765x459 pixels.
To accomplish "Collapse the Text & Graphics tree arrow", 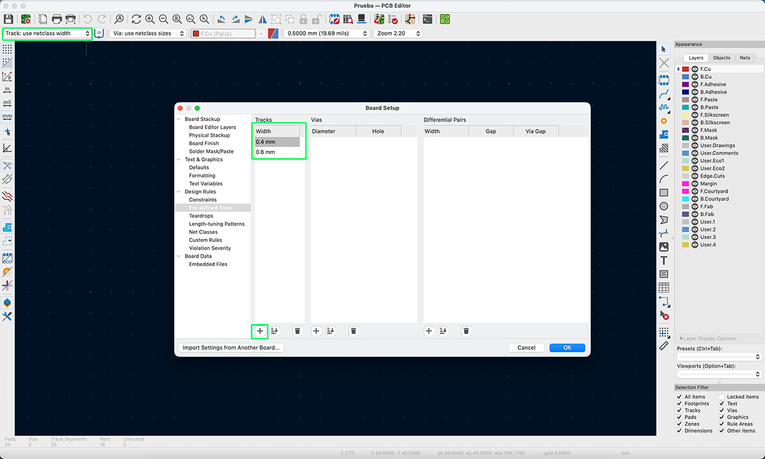I will (x=179, y=160).
